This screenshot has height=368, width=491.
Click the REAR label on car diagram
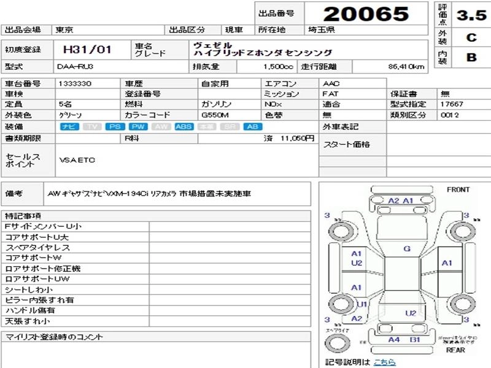[455, 350]
